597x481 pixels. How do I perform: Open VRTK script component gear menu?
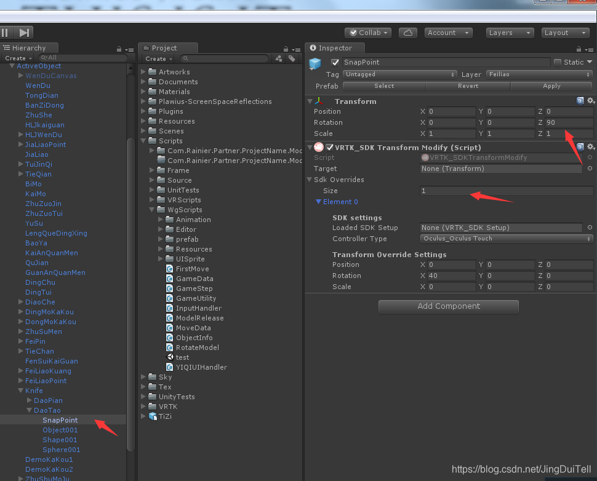click(590, 147)
